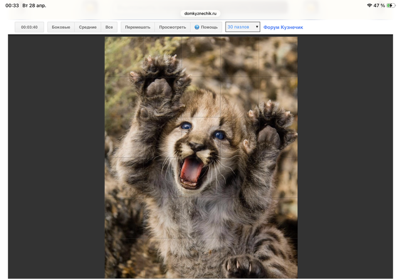
Task: Open the 30 пазлов piece-count dropdown
Action: 242,27
